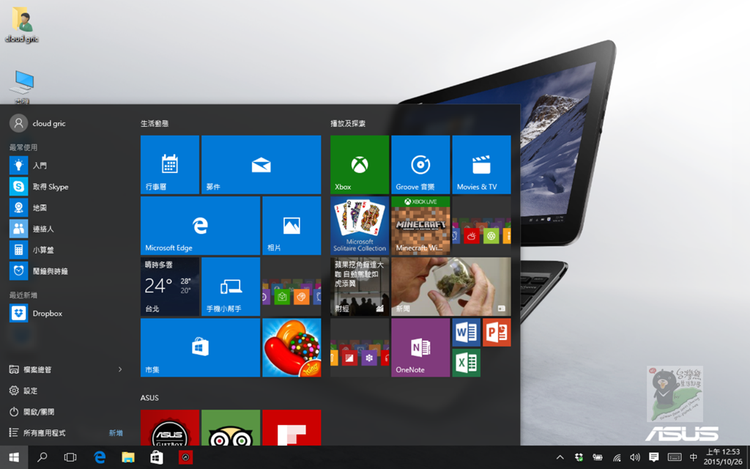
Task: Open the 市集 store tile
Action: pos(201,347)
